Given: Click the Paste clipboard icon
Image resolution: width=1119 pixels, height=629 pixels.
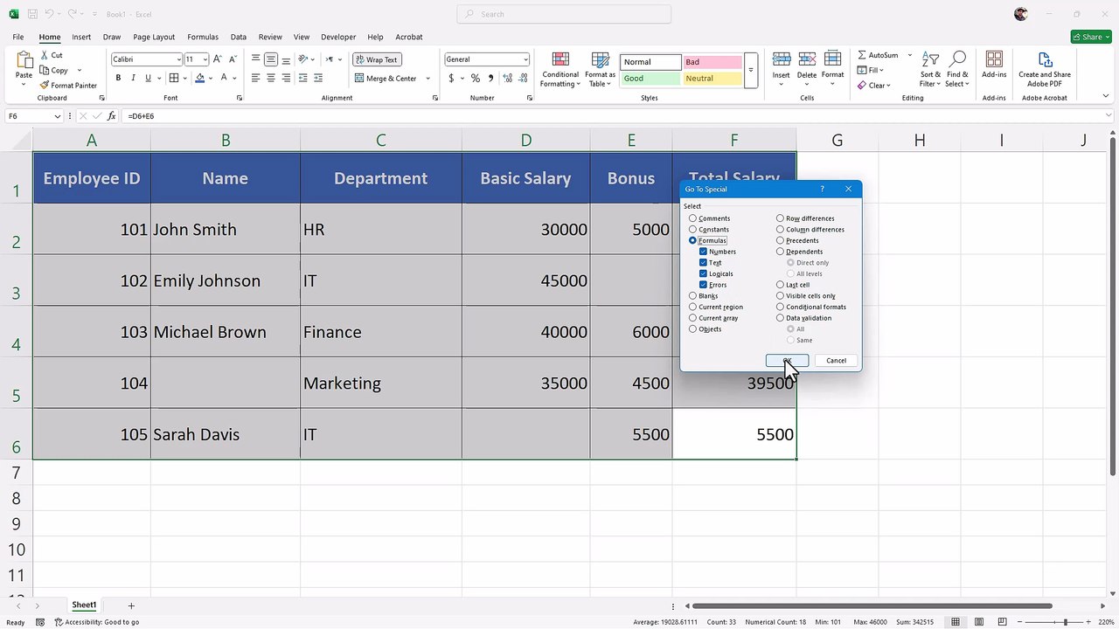Looking at the screenshot, I should click(x=24, y=60).
